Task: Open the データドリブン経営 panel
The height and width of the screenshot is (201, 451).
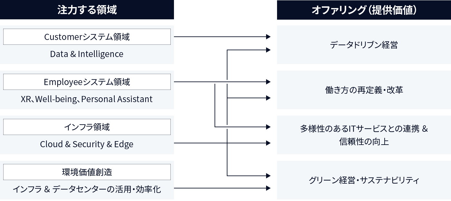Action: pyautogui.click(x=364, y=45)
